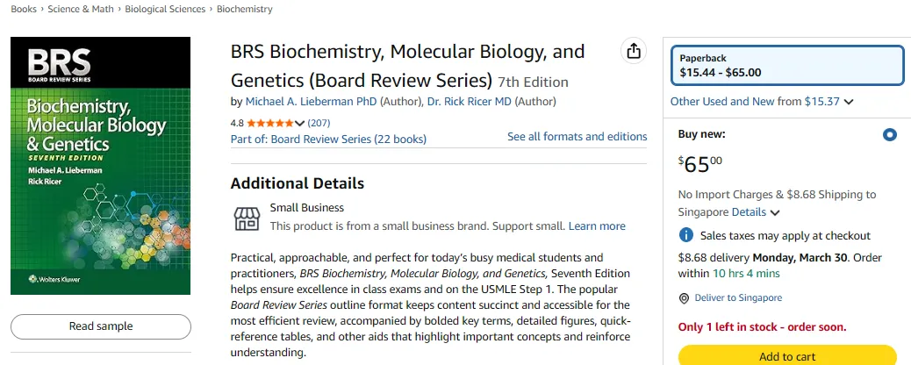This screenshot has width=911, height=365.
Task: Click the Read sample button
Action: [101, 326]
